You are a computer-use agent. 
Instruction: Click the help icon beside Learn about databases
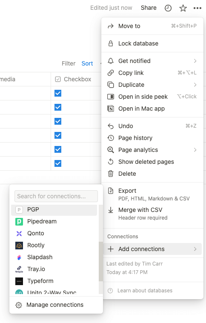pyautogui.click(x=110, y=291)
